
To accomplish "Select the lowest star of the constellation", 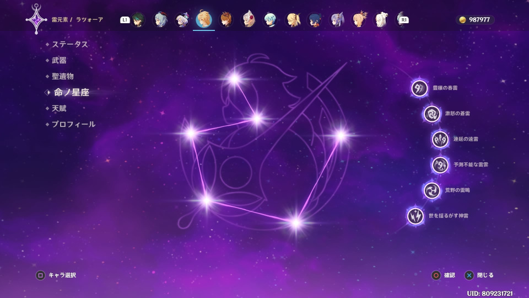I will pos(296,222).
